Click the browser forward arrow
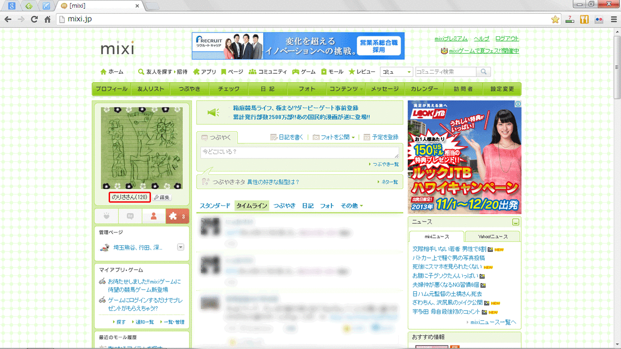This screenshot has height=349, width=621. click(21, 19)
